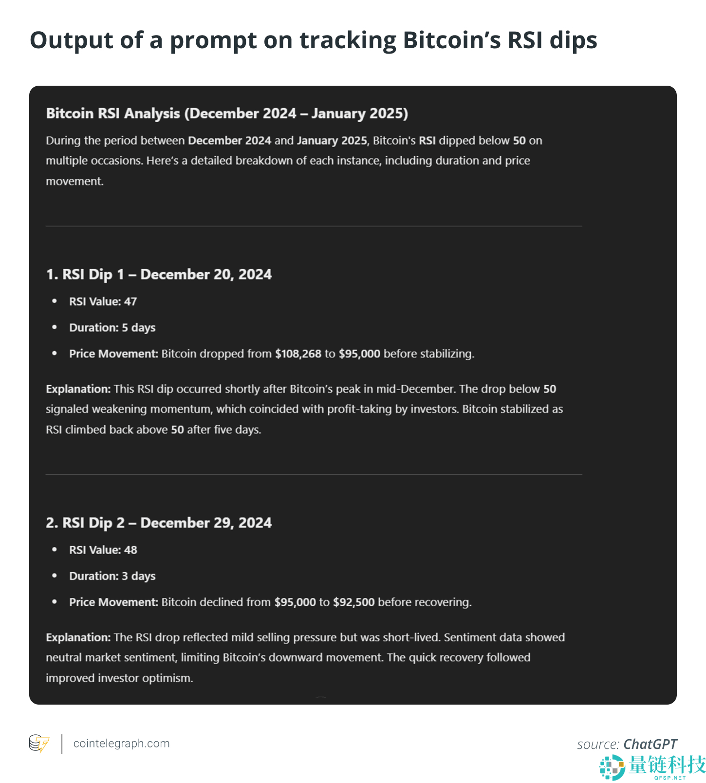Click the QFSP.NET watermark label
The width and height of the screenshot is (706, 783).
coord(670,778)
